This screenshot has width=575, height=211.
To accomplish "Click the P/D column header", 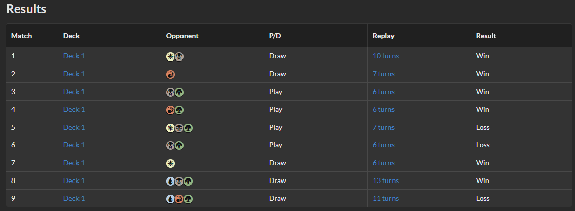I will [x=275, y=36].
